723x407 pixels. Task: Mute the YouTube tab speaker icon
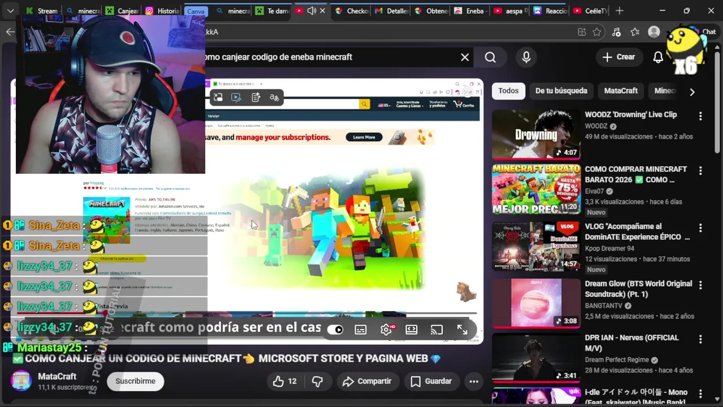pyautogui.click(x=311, y=11)
